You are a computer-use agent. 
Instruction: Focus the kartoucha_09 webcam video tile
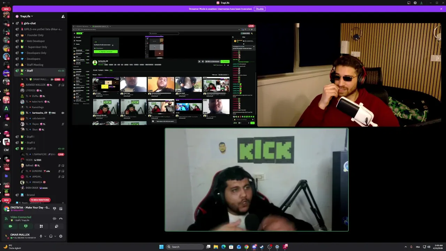[x=256, y=180]
